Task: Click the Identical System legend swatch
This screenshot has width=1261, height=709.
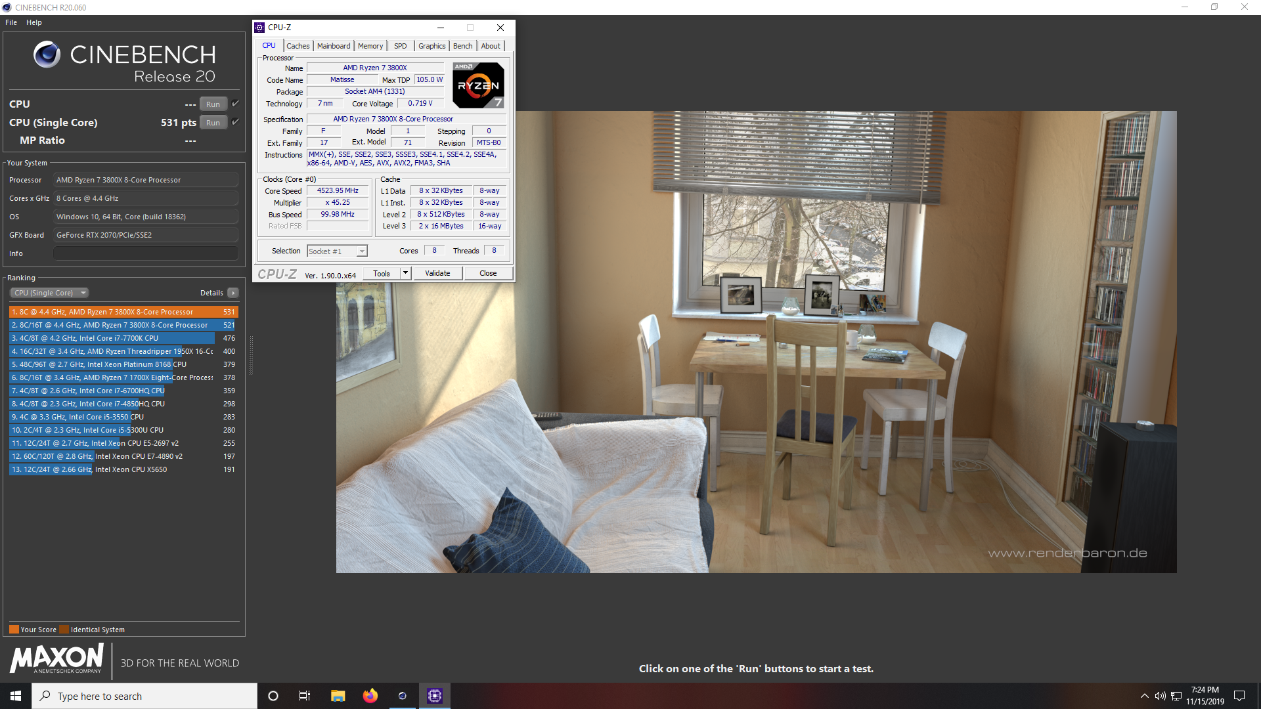Action: (x=64, y=630)
